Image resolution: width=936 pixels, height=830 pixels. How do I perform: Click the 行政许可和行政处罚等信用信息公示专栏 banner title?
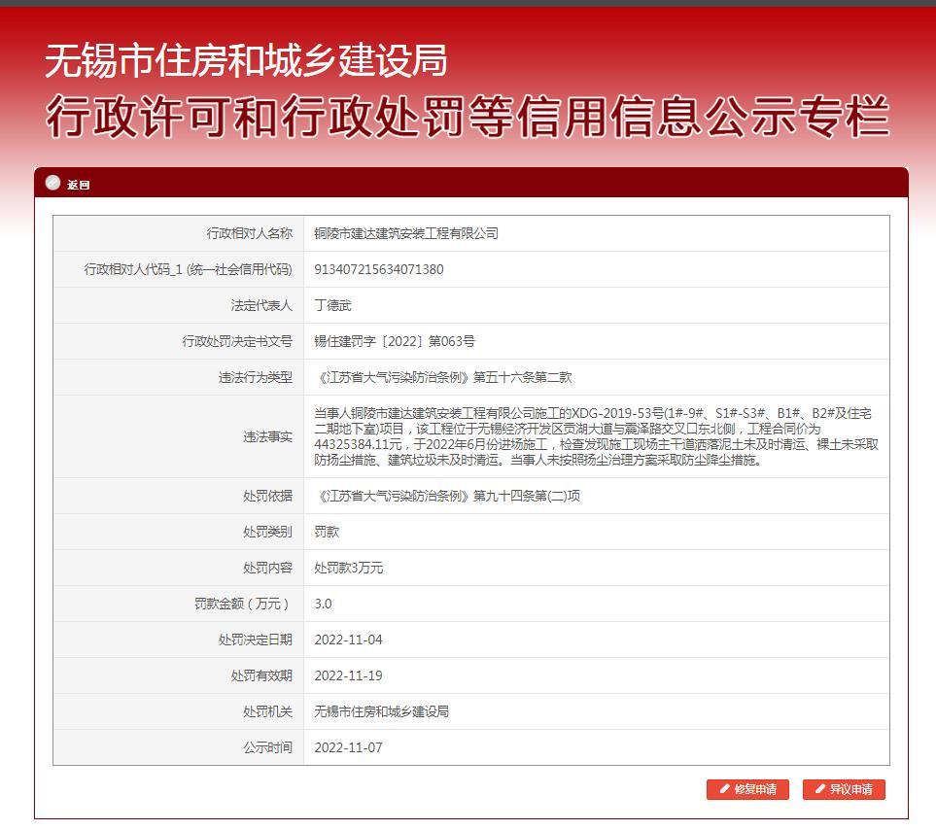pyautogui.click(x=468, y=118)
